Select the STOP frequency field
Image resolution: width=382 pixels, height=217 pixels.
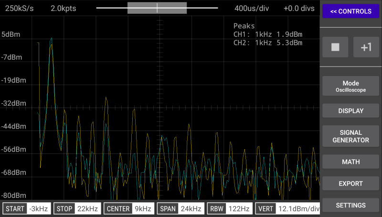point(76,208)
